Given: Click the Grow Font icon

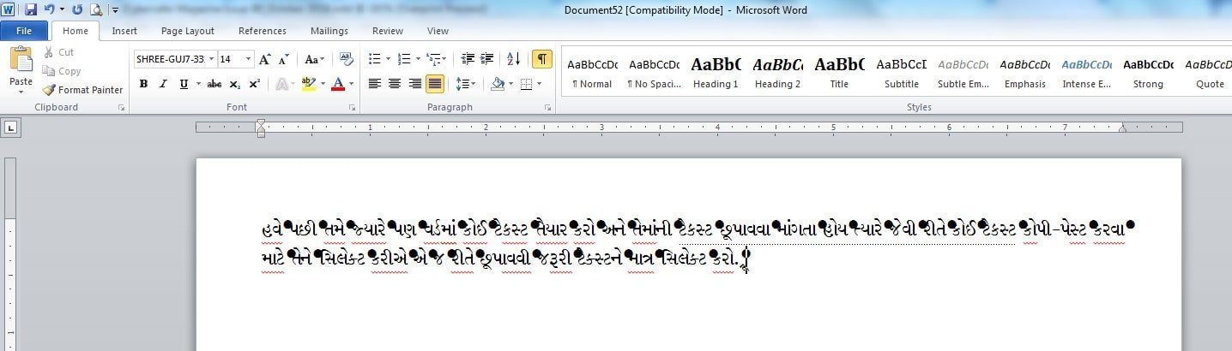Looking at the screenshot, I should [264, 59].
